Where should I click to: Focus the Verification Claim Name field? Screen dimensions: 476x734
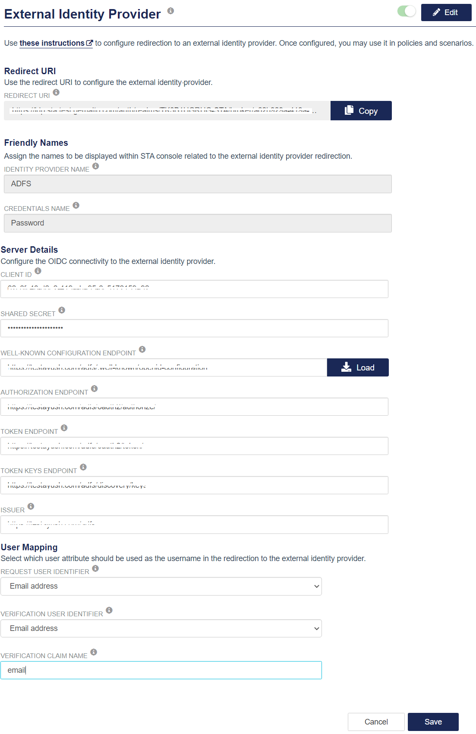coord(161,670)
